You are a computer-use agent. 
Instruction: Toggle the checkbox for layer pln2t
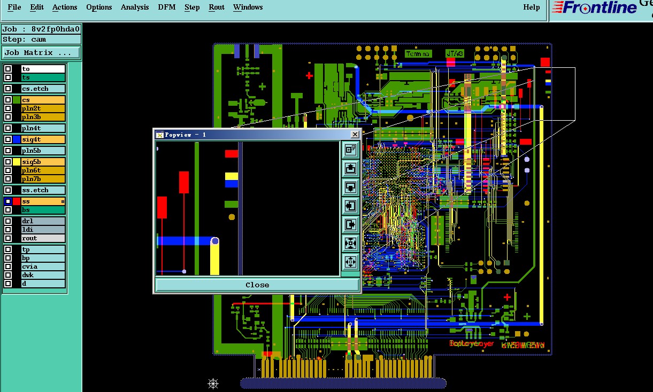coord(8,108)
